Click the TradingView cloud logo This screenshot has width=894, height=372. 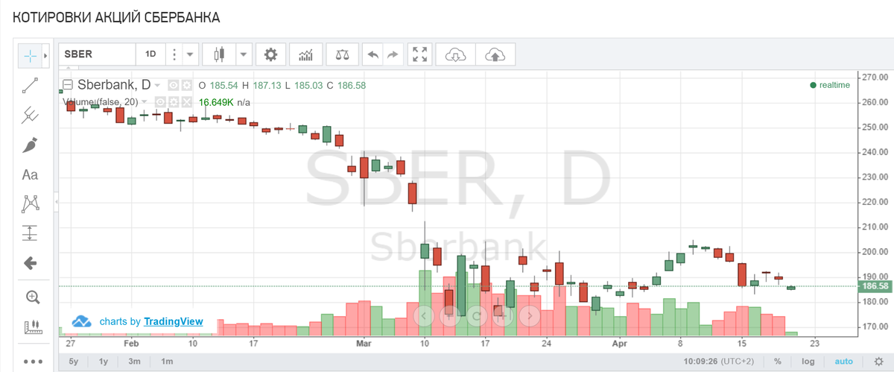(81, 321)
